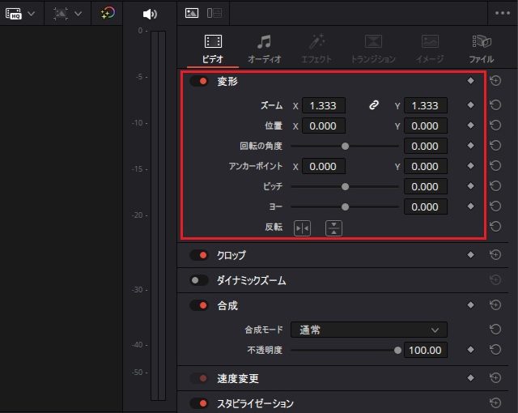Image resolution: width=518 pixels, height=413 pixels.
Task: Toggle the 合成 section switch
Action: [199, 305]
